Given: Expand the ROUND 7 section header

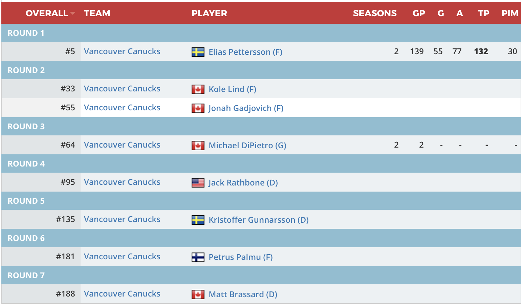Looking at the screenshot, I should [x=26, y=275].
